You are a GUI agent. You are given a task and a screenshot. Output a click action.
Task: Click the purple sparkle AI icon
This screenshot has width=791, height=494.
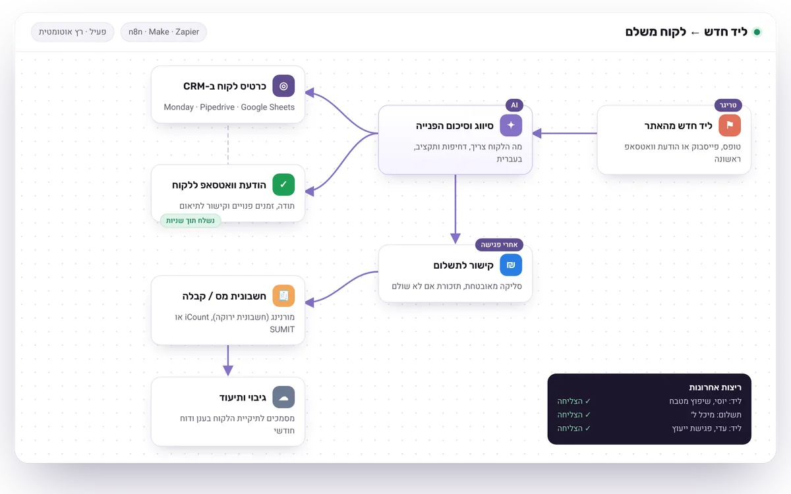click(x=511, y=125)
